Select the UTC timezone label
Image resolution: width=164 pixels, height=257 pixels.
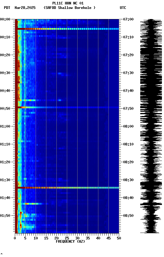click(123, 8)
